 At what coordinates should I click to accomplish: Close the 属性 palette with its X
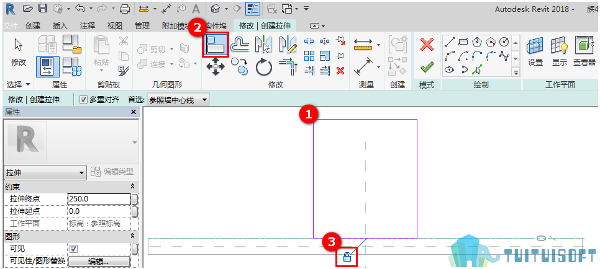[134, 112]
